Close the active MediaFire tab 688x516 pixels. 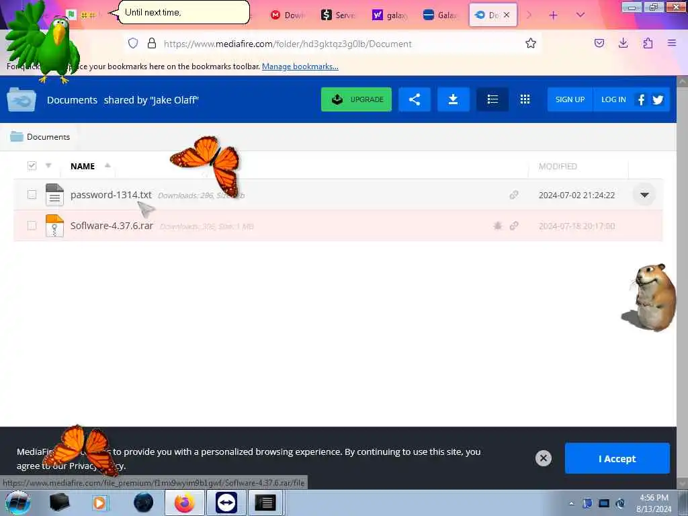pos(507,15)
